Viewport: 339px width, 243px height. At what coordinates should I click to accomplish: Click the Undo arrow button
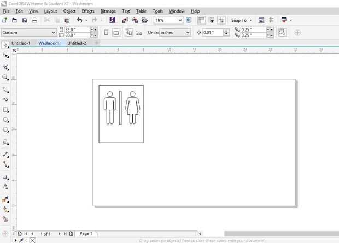coord(79,20)
